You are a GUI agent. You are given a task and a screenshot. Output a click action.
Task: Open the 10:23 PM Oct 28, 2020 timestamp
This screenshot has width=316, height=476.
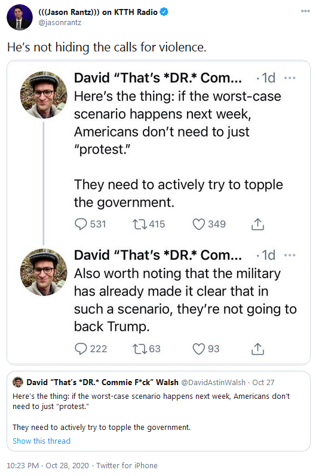(x=48, y=465)
